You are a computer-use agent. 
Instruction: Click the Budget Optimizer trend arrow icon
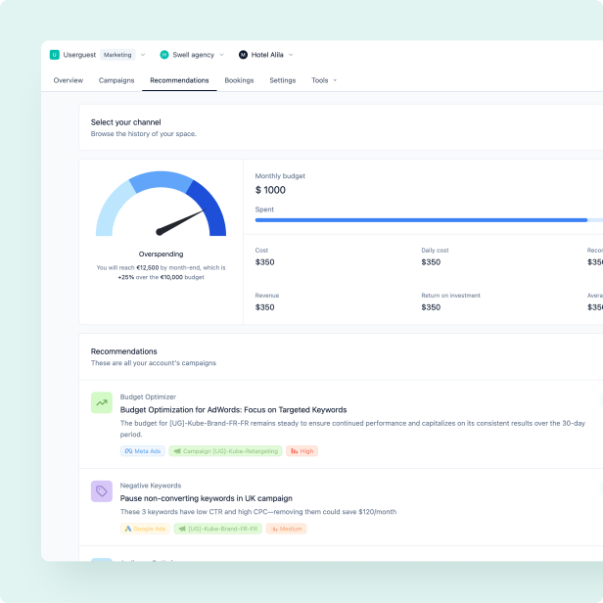coord(102,402)
